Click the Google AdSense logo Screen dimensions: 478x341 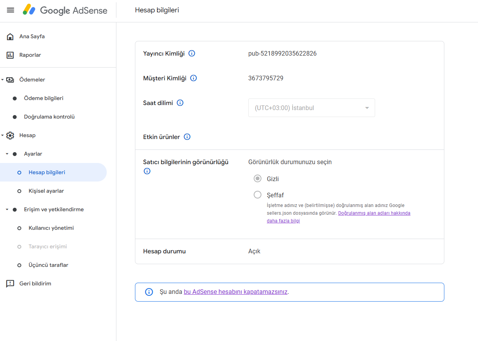pos(65,10)
